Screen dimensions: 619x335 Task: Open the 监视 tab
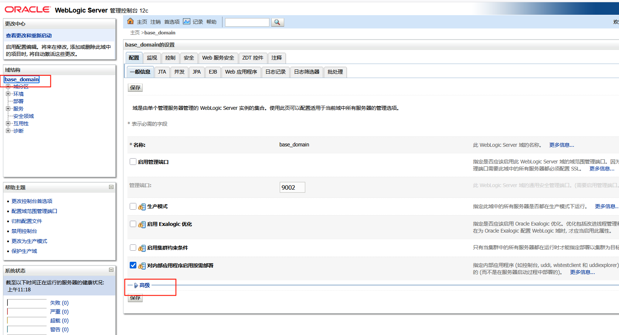point(152,58)
